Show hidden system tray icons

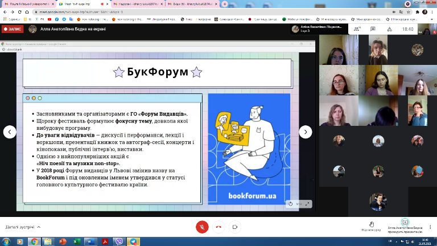tap(396, 241)
